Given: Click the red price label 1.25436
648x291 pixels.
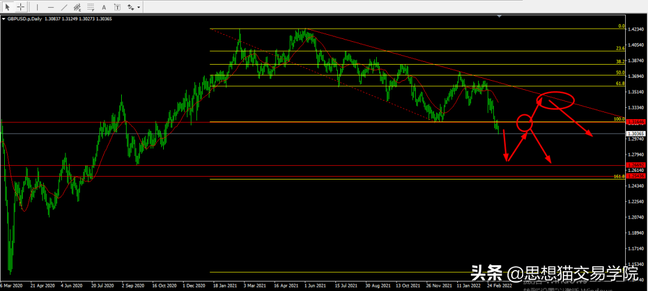Looking at the screenshot, I should click(x=637, y=176).
